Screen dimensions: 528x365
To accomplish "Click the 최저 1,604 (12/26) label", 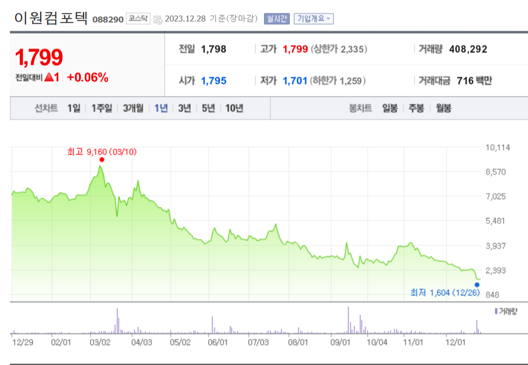I will [x=445, y=293].
